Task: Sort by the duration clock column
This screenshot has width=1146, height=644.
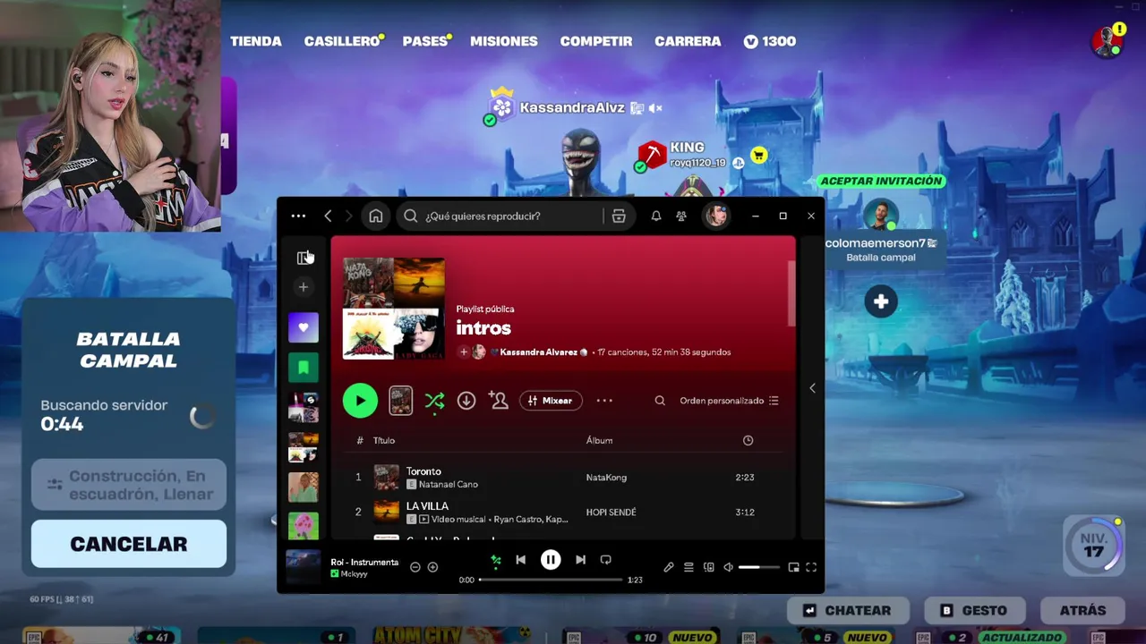Action: click(x=748, y=440)
